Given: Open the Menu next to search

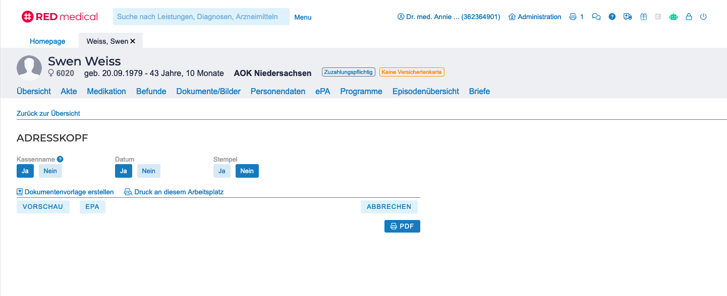Looking at the screenshot, I should pyautogui.click(x=303, y=17).
